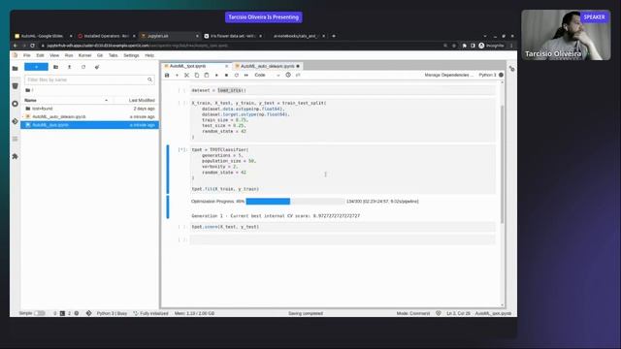This screenshot has width=621, height=349.
Task: Toggle Simple mode switch in status bar
Action: [x=40, y=313]
